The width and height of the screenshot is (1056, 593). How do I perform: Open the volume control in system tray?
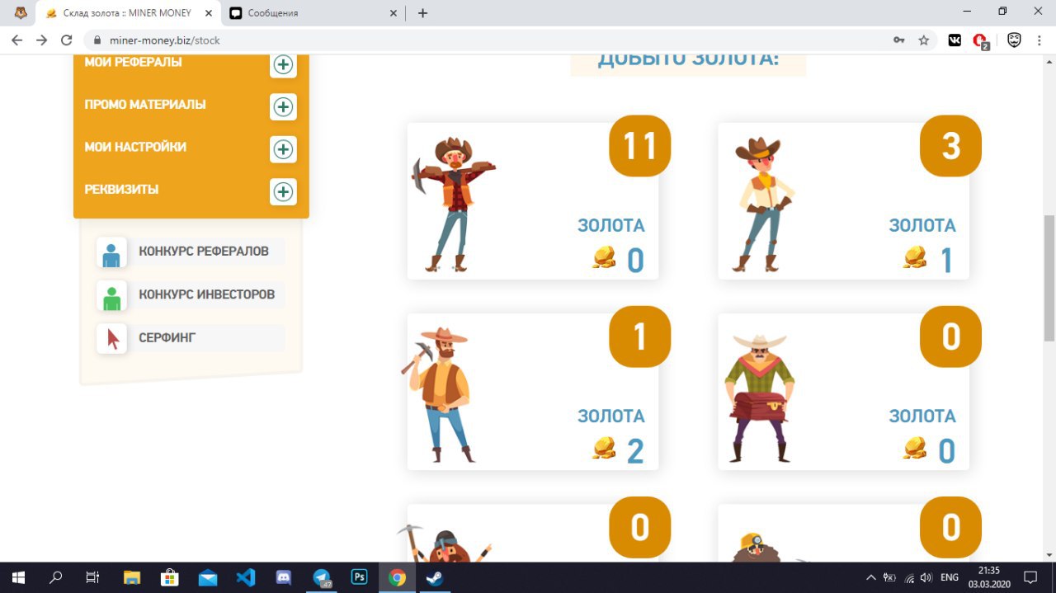pos(926,577)
